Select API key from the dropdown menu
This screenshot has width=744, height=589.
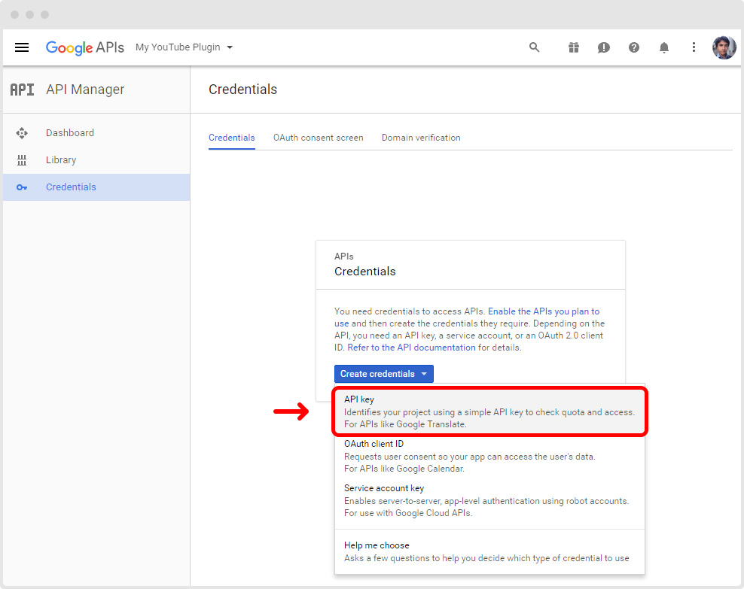coord(489,411)
